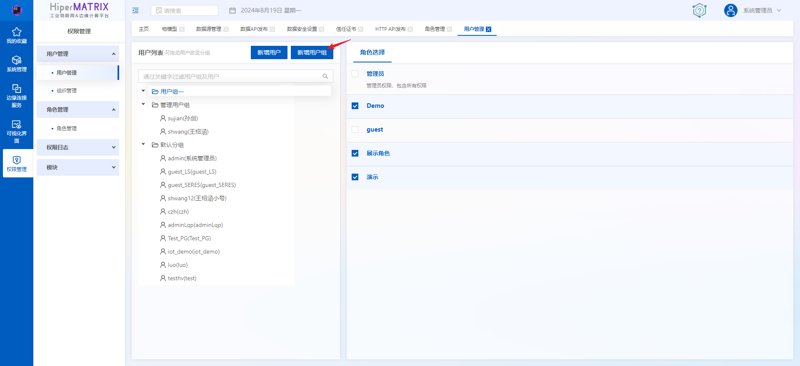The width and height of the screenshot is (800, 366).
Task: Click the 请搜索 top search field
Action: (185, 10)
